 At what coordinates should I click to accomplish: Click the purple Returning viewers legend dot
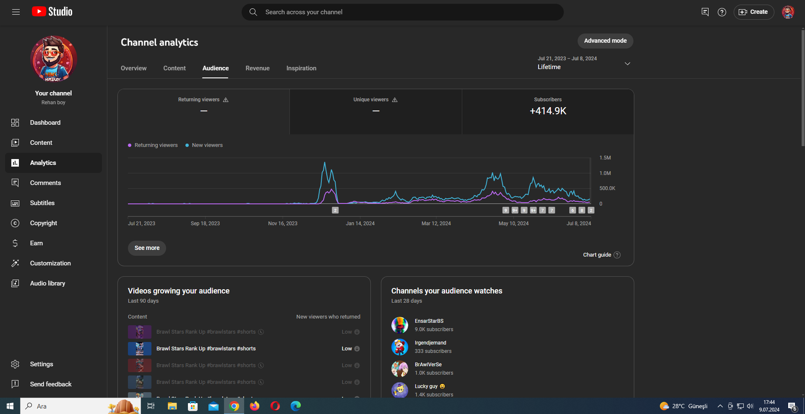coord(130,145)
